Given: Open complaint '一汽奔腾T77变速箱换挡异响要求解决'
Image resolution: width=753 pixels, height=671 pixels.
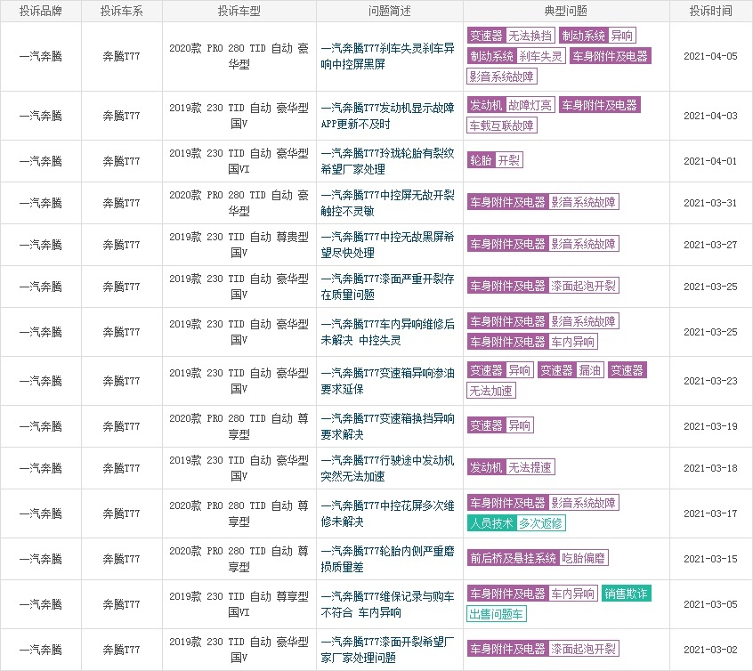Looking at the screenshot, I should pos(387,426).
